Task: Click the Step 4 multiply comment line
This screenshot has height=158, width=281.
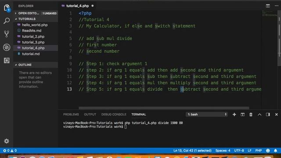Action: (168, 83)
